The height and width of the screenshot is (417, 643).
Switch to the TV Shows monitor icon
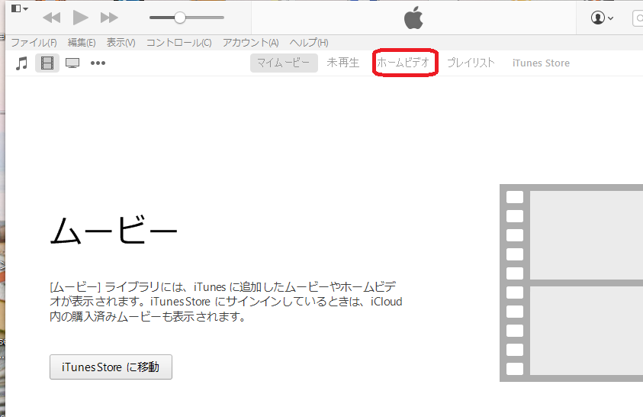[72, 63]
